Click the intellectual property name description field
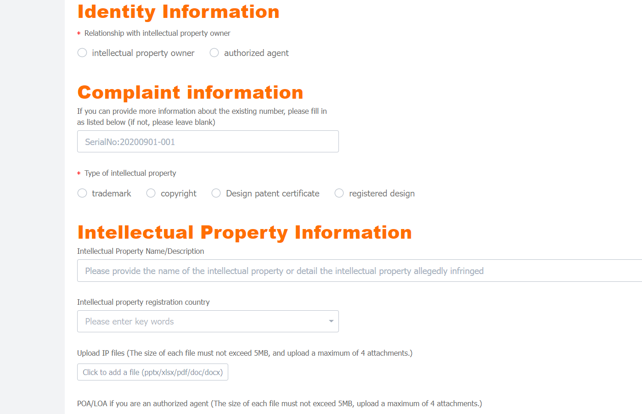Screen dimensions: 642x414 (x=360, y=271)
